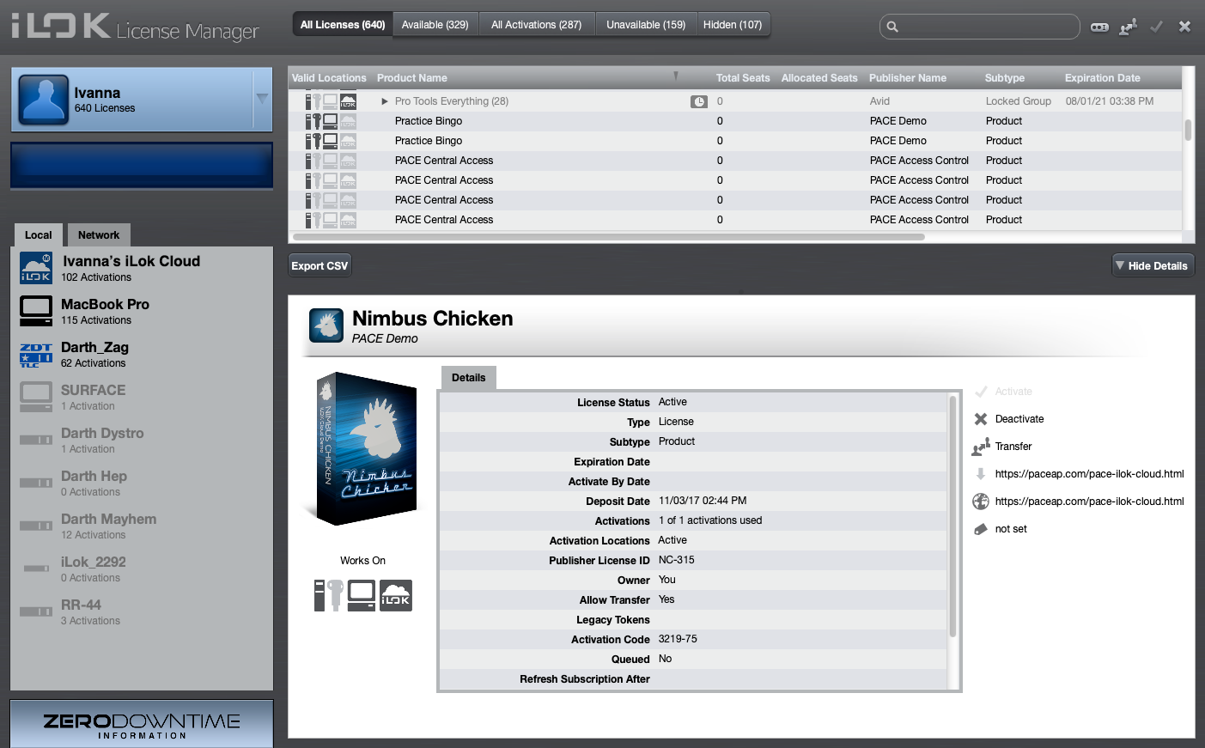
Task: Select the Network locations tab
Action: 99,234
